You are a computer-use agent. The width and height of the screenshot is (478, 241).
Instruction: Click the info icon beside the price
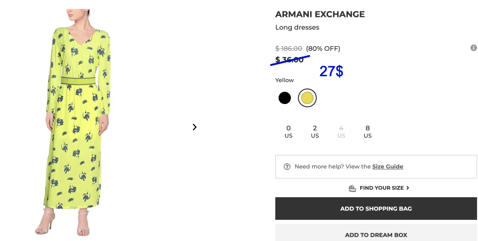[x=473, y=48]
